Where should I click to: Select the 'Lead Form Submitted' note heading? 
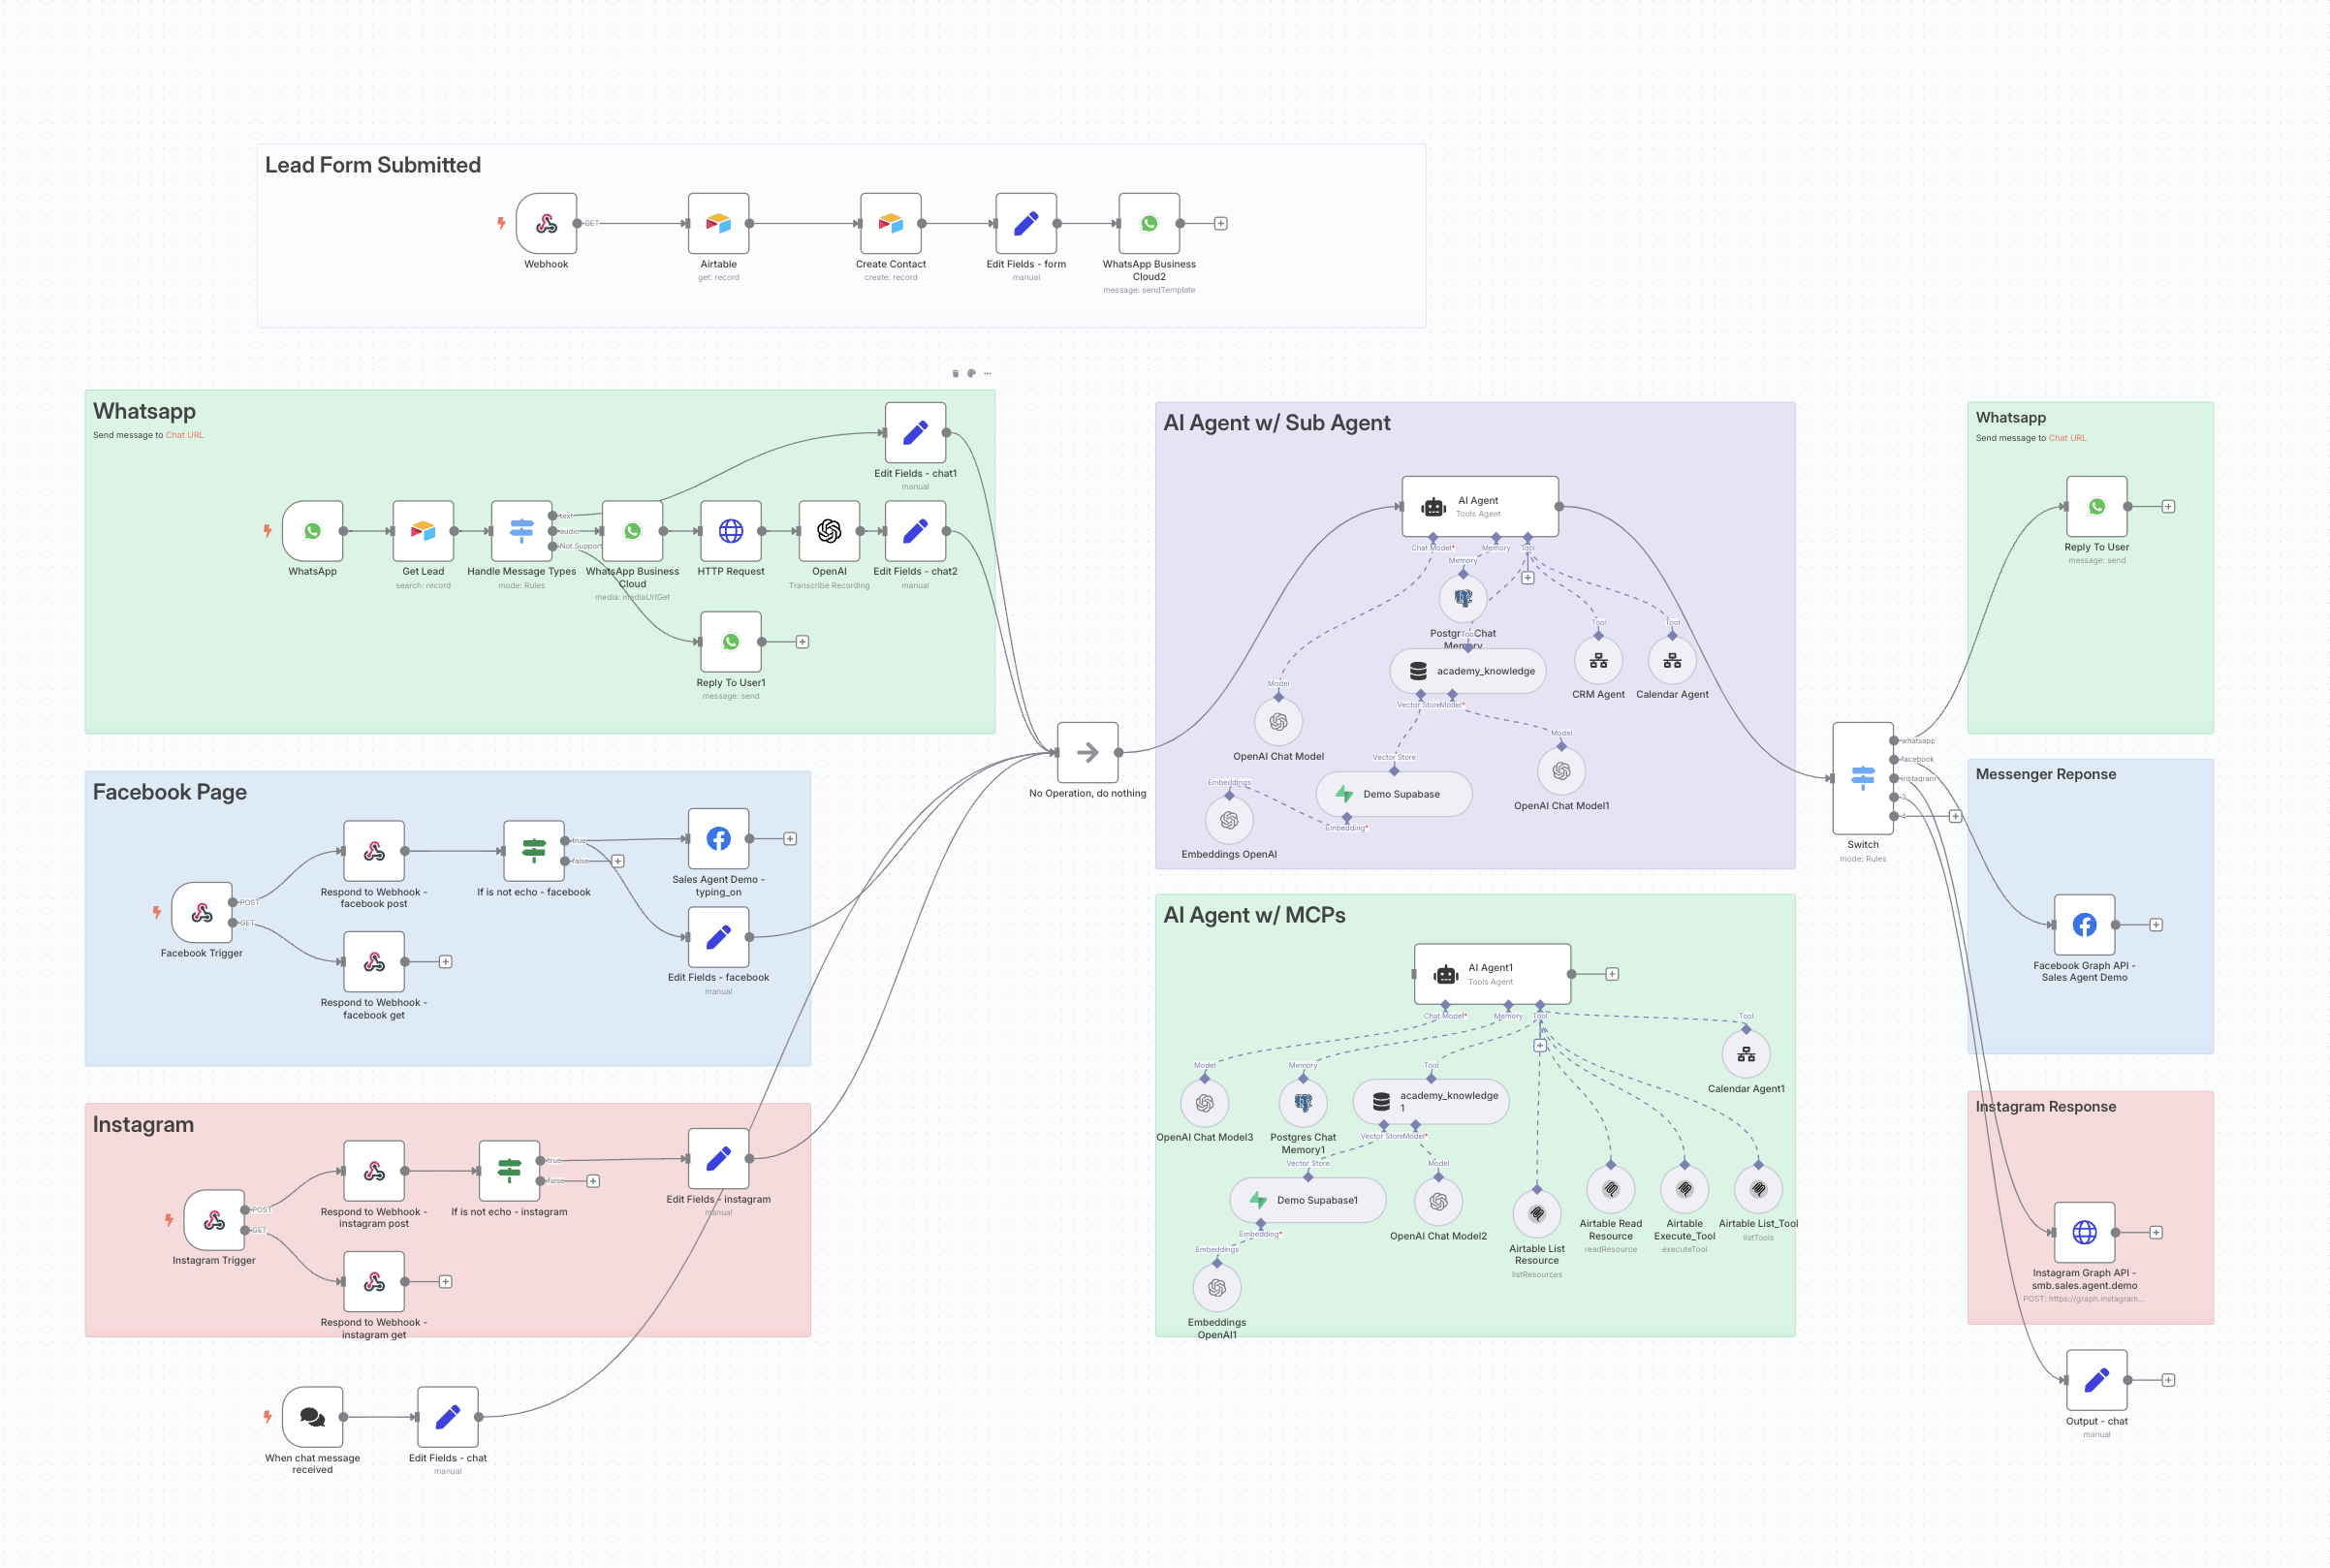tap(373, 165)
